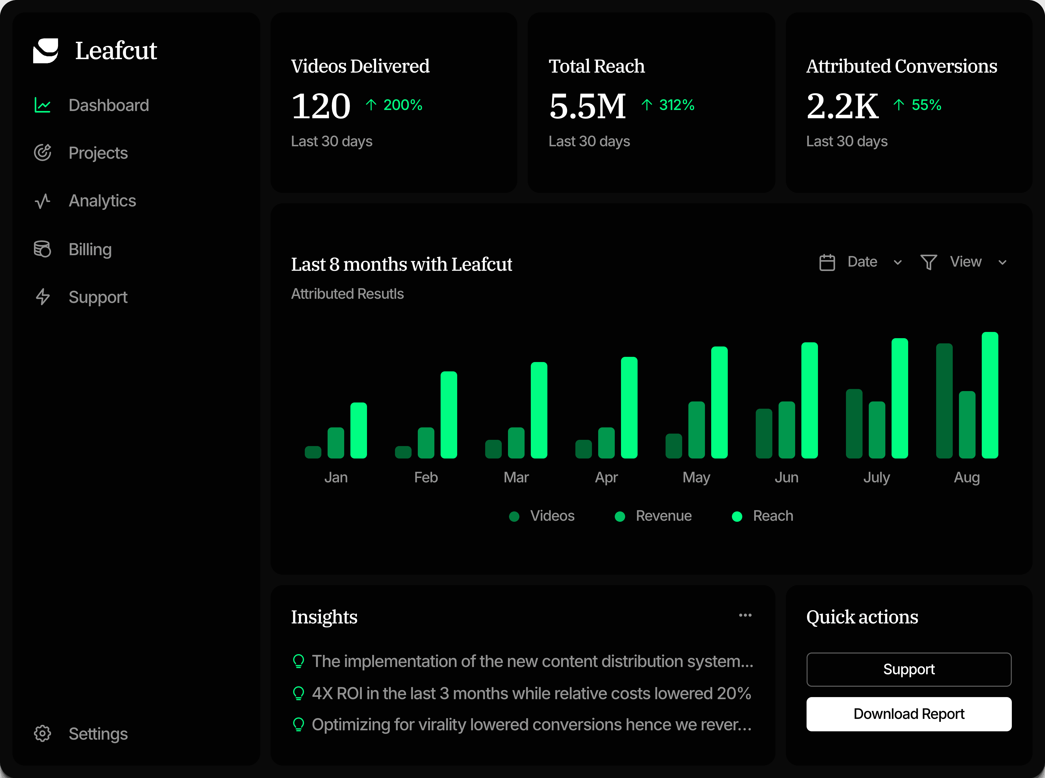The image size is (1045, 778).
Task: Expand the View dropdown chevron
Action: pos(1002,263)
